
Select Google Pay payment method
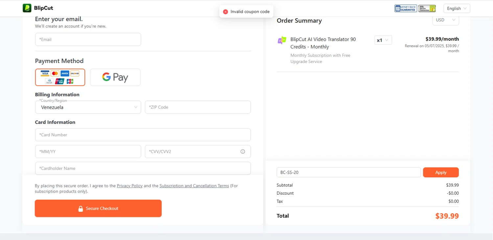click(115, 77)
